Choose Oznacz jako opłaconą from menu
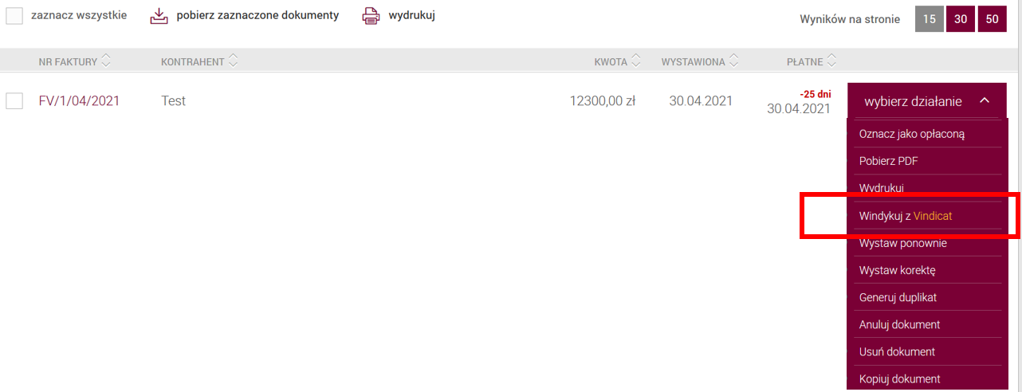1022x392 pixels. click(x=912, y=133)
